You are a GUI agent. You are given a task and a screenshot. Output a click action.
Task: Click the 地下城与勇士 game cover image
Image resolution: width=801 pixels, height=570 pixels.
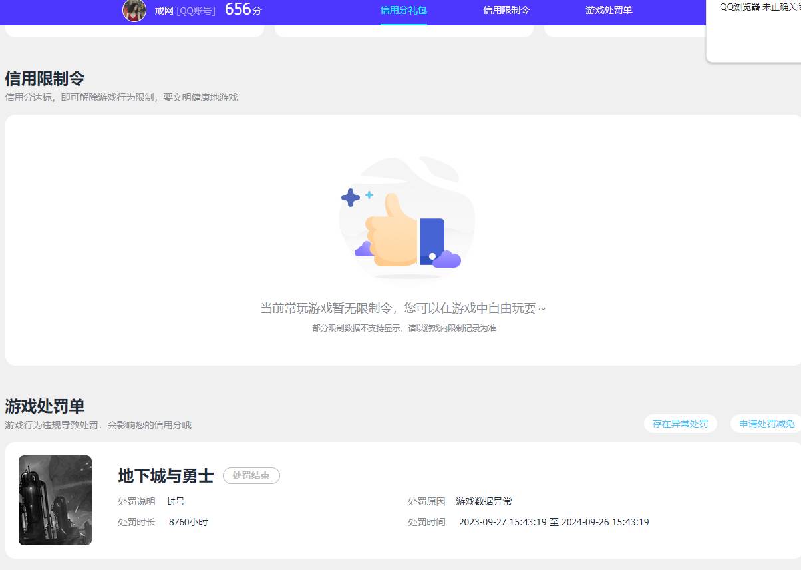[x=55, y=500]
